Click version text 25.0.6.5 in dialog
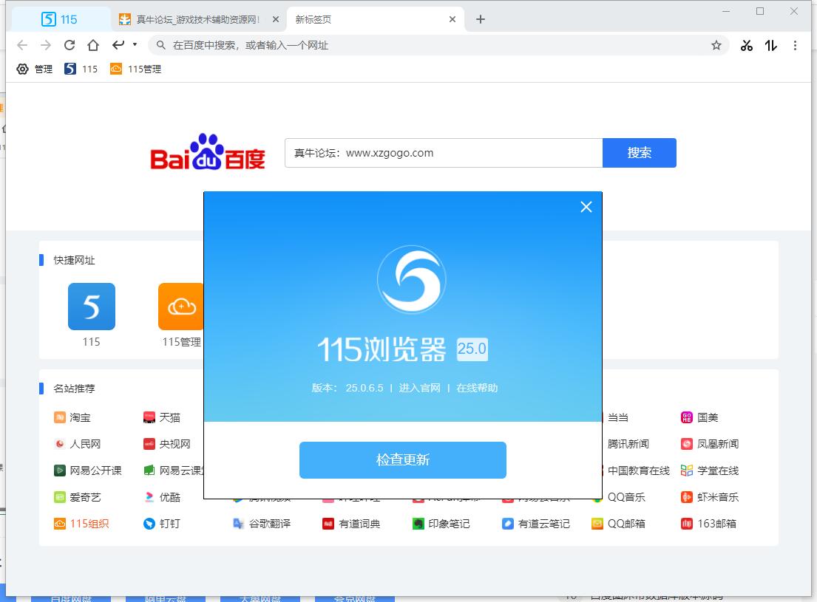Viewport: 817px width, 602px height. point(365,388)
